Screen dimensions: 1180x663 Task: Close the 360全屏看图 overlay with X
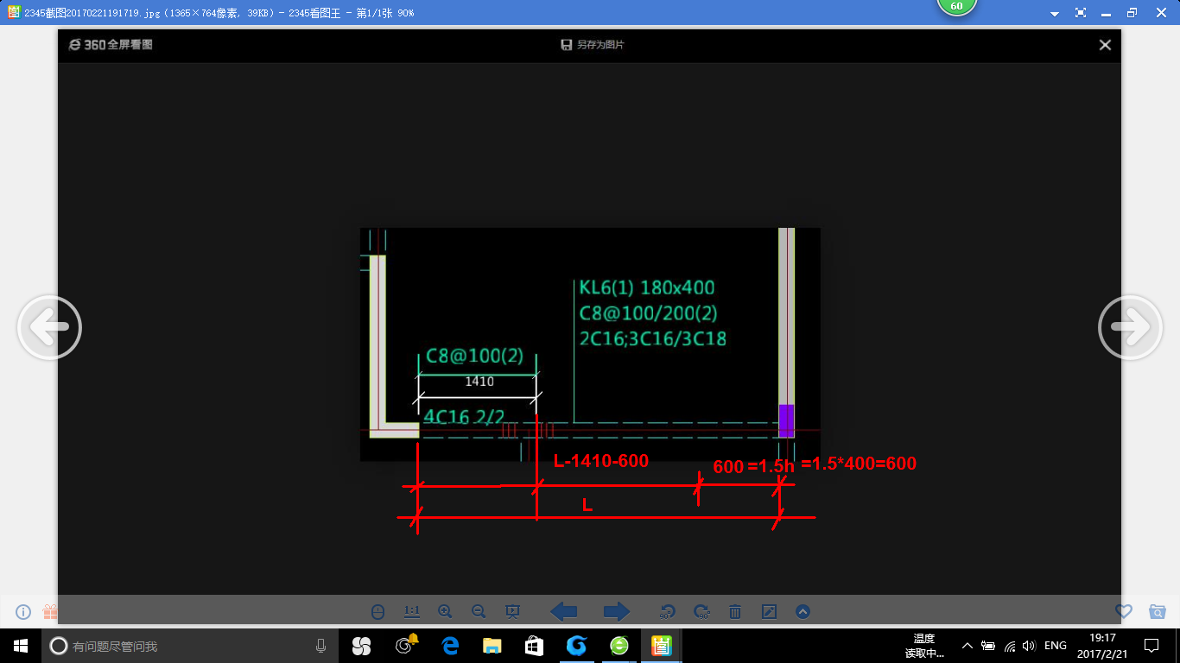point(1105,45)
